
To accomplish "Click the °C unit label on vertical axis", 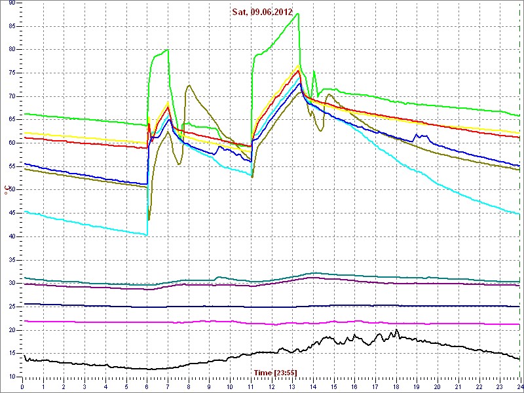I will [6, 191].
